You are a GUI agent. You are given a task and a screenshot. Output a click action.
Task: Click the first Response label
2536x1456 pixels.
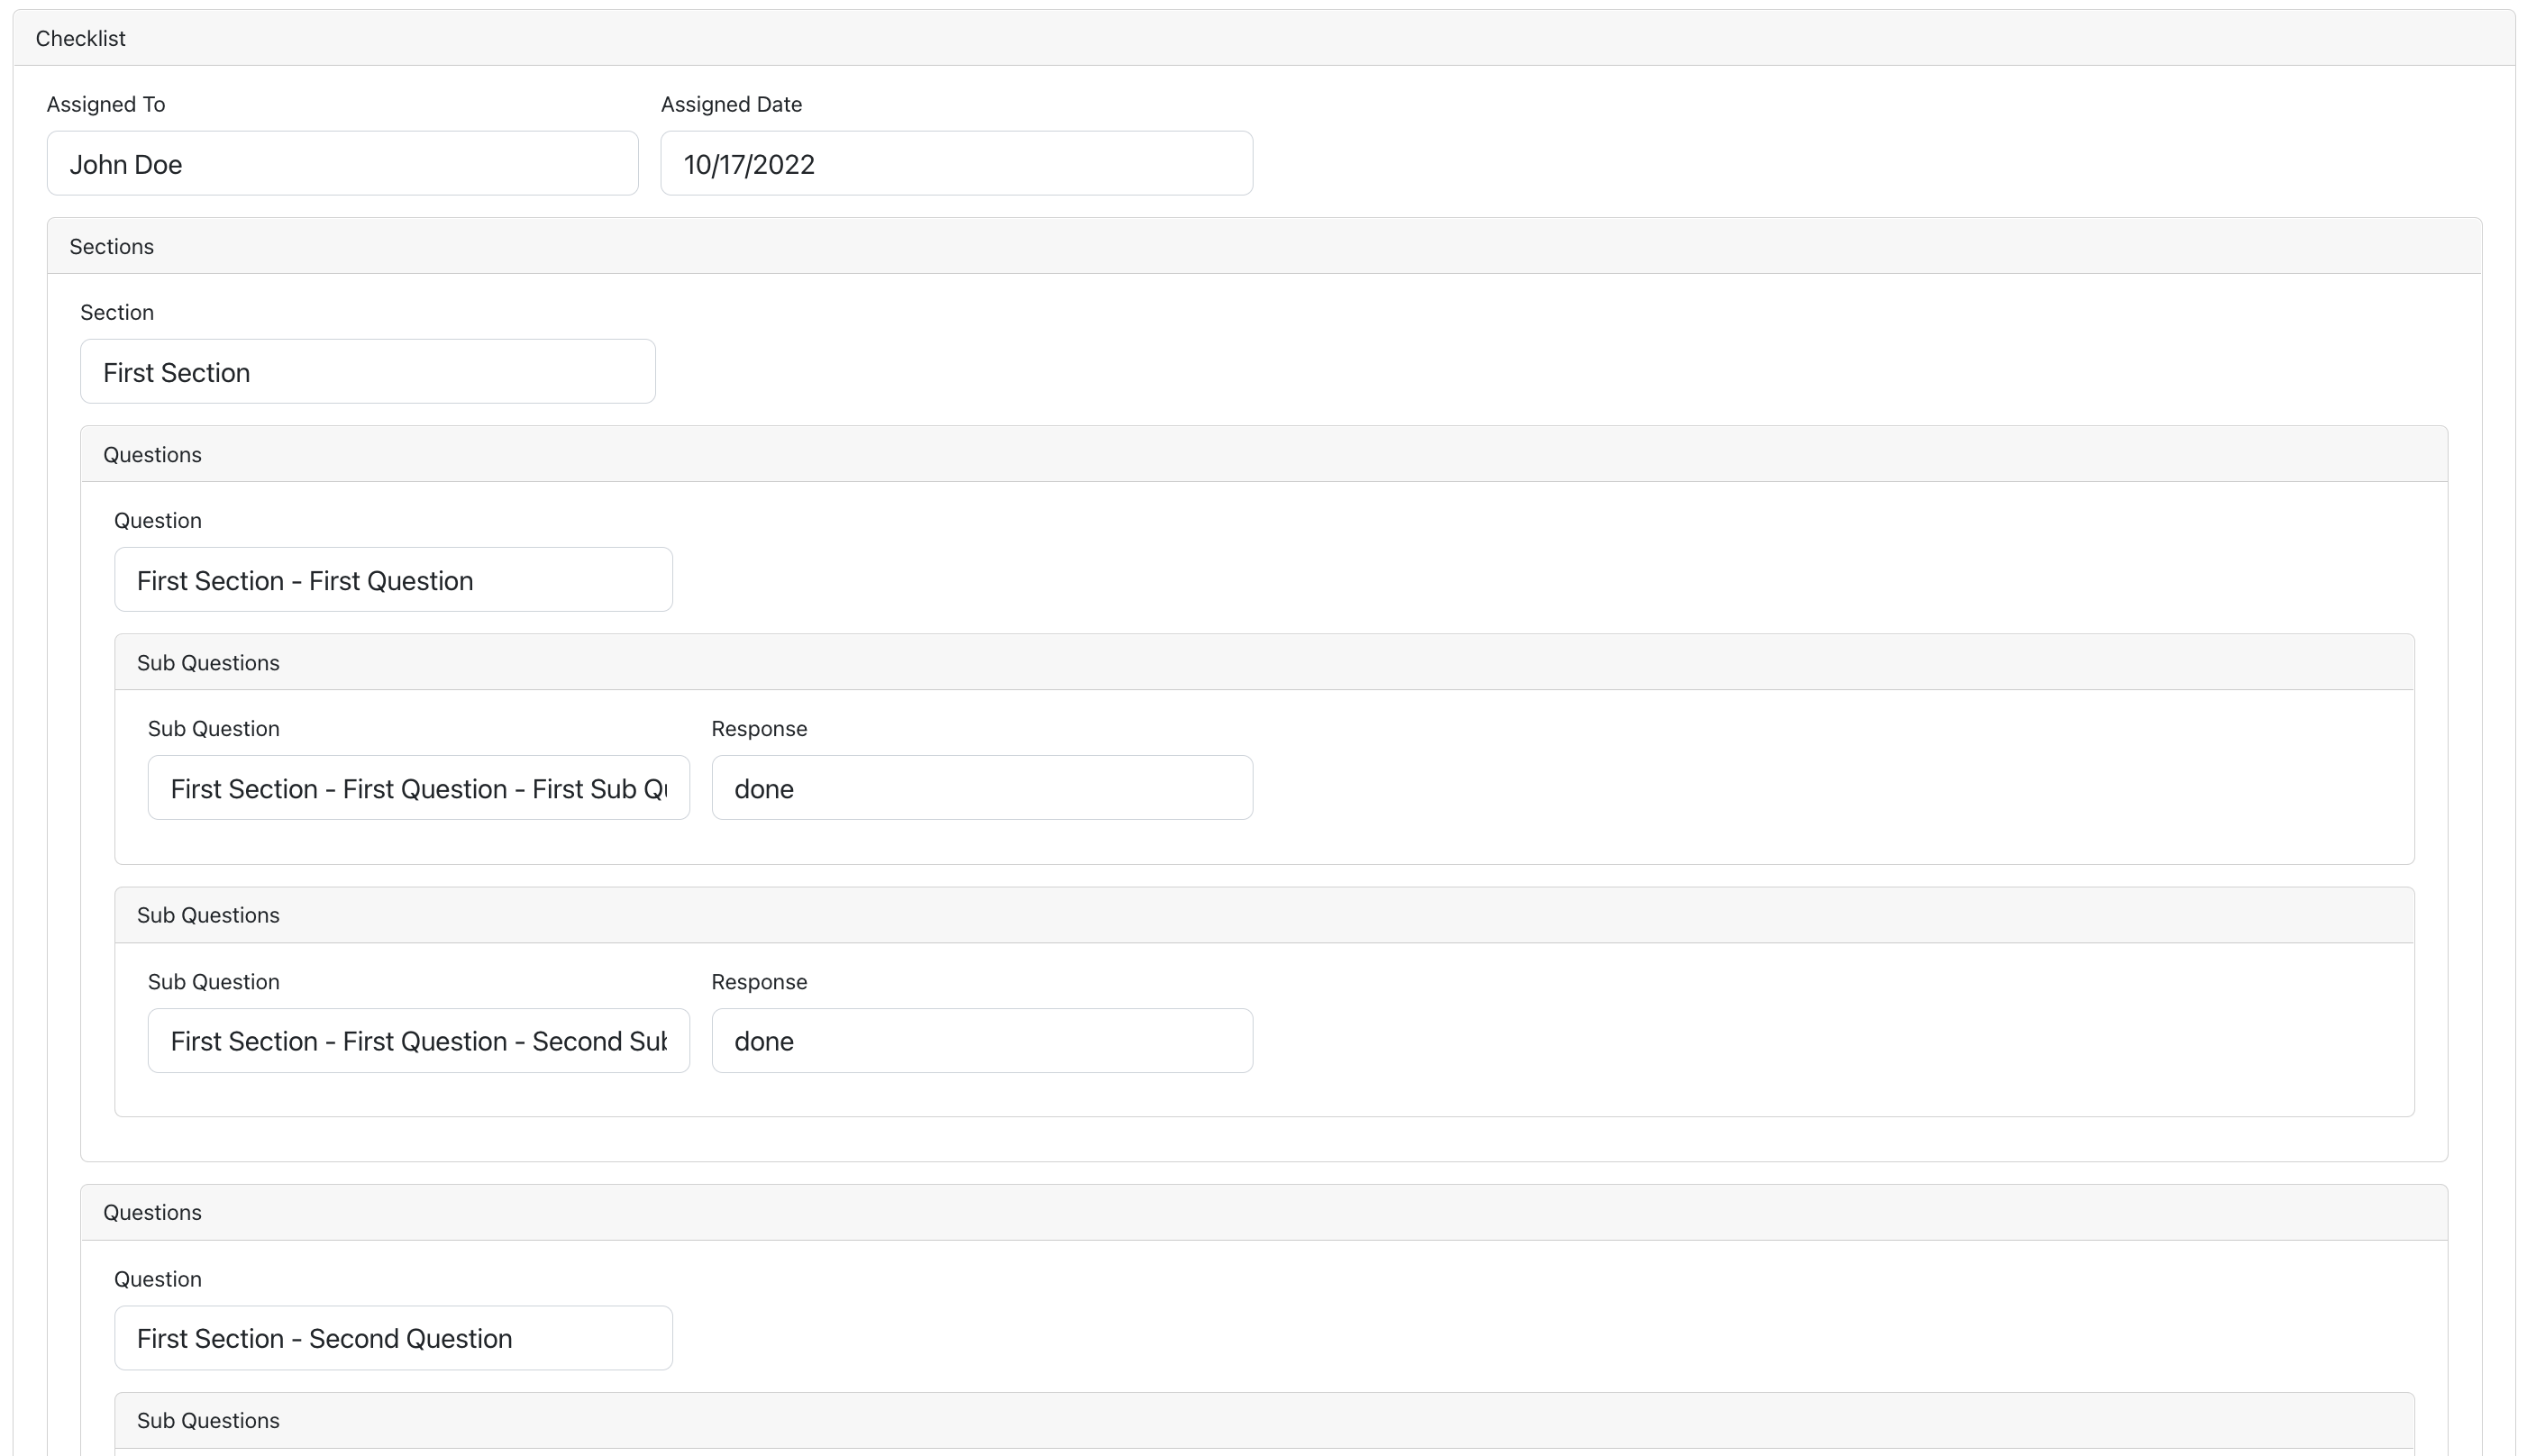tap(759, 729)
